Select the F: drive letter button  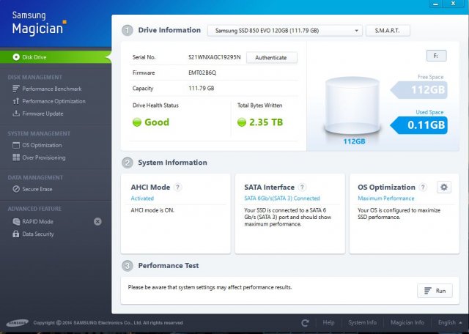point(436,56)
